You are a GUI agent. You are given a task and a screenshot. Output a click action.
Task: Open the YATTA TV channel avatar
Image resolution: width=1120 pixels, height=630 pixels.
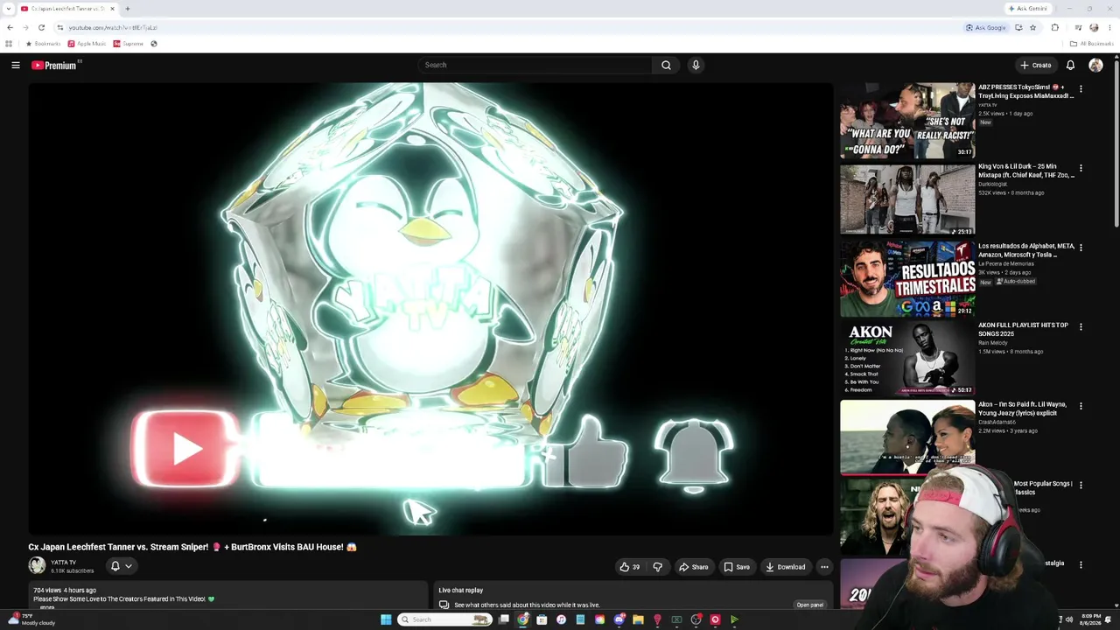(x=37, y=566)
